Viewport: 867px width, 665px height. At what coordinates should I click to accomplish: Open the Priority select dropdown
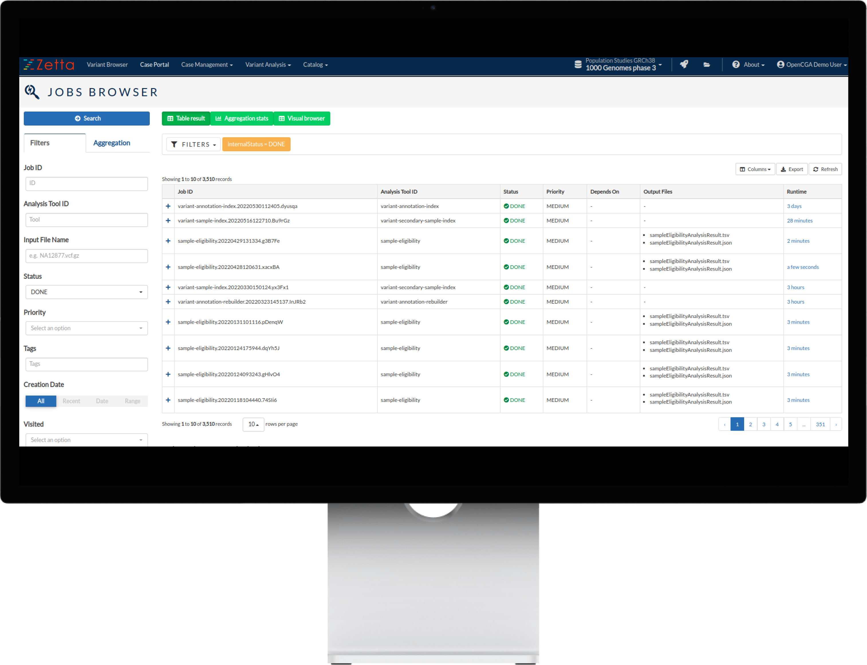(x=86, y=328)
